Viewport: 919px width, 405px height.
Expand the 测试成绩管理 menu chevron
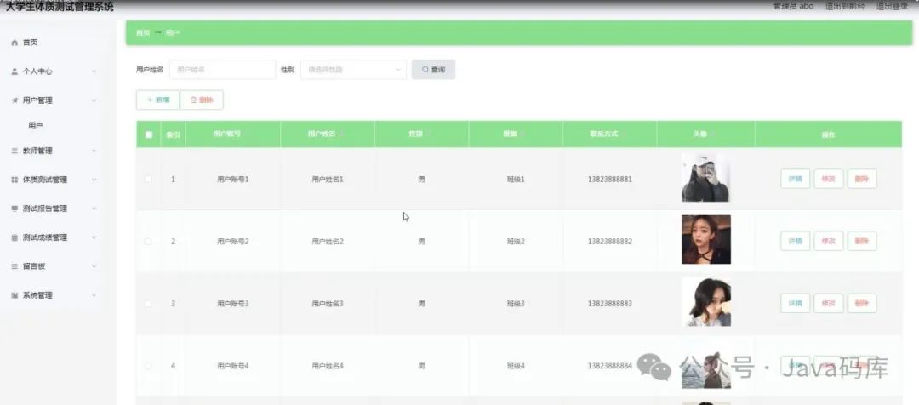click(94, 237)
